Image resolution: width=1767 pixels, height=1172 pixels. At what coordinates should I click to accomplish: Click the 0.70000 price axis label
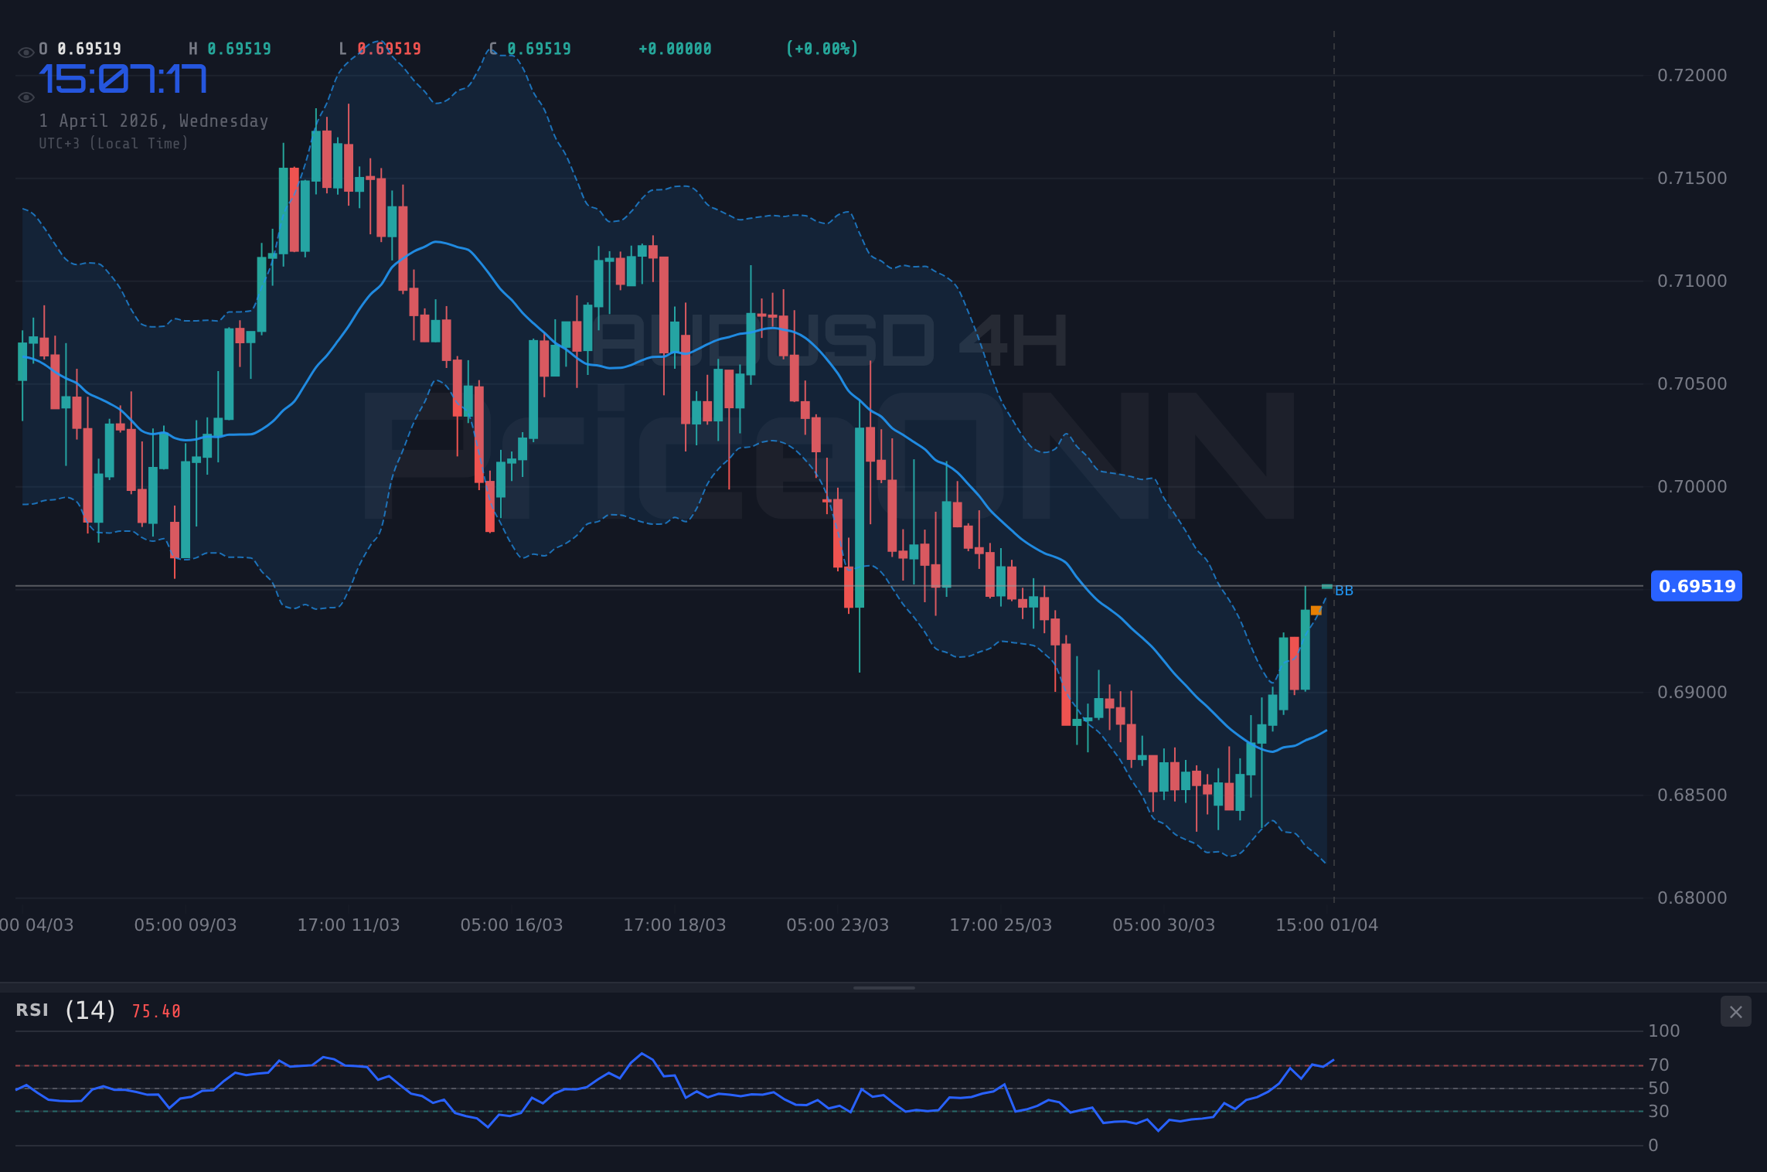(1692, 487)
